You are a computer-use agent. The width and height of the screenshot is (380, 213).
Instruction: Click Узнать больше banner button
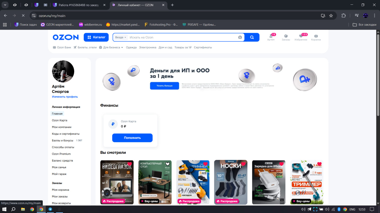click(164, 86)
